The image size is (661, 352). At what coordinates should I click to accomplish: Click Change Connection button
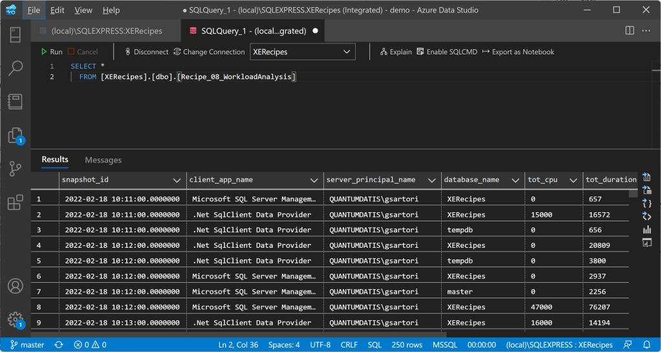(x=209, y=52)
